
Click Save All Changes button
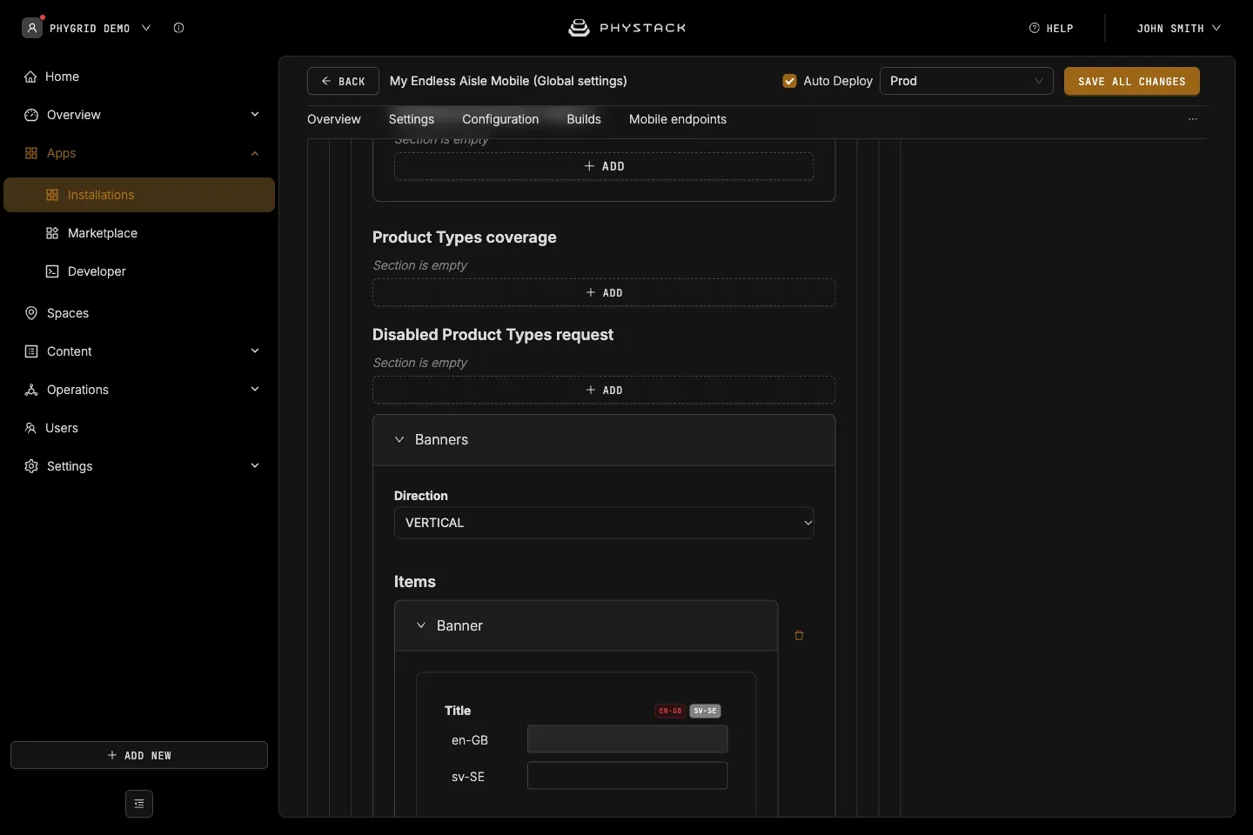pyautogui.click(x=1132, y=81)
